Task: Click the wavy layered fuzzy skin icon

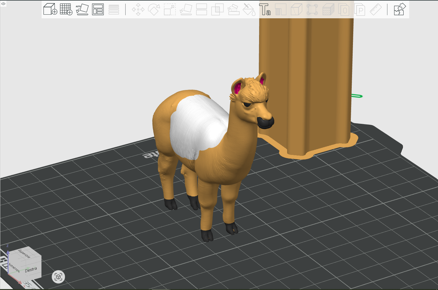Action: (x=328, y=9)
